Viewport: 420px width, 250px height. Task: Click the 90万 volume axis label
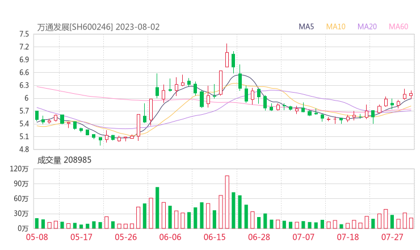(21, 184)
